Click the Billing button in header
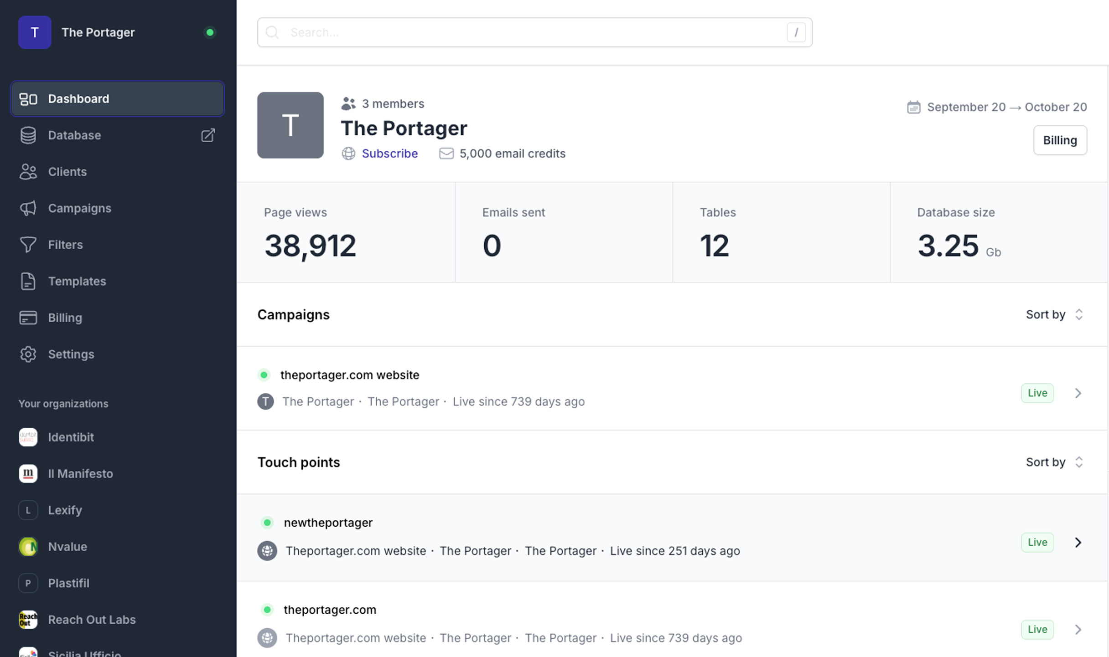Screen dimensions: 1109x657 click(x=1060, y=140)
